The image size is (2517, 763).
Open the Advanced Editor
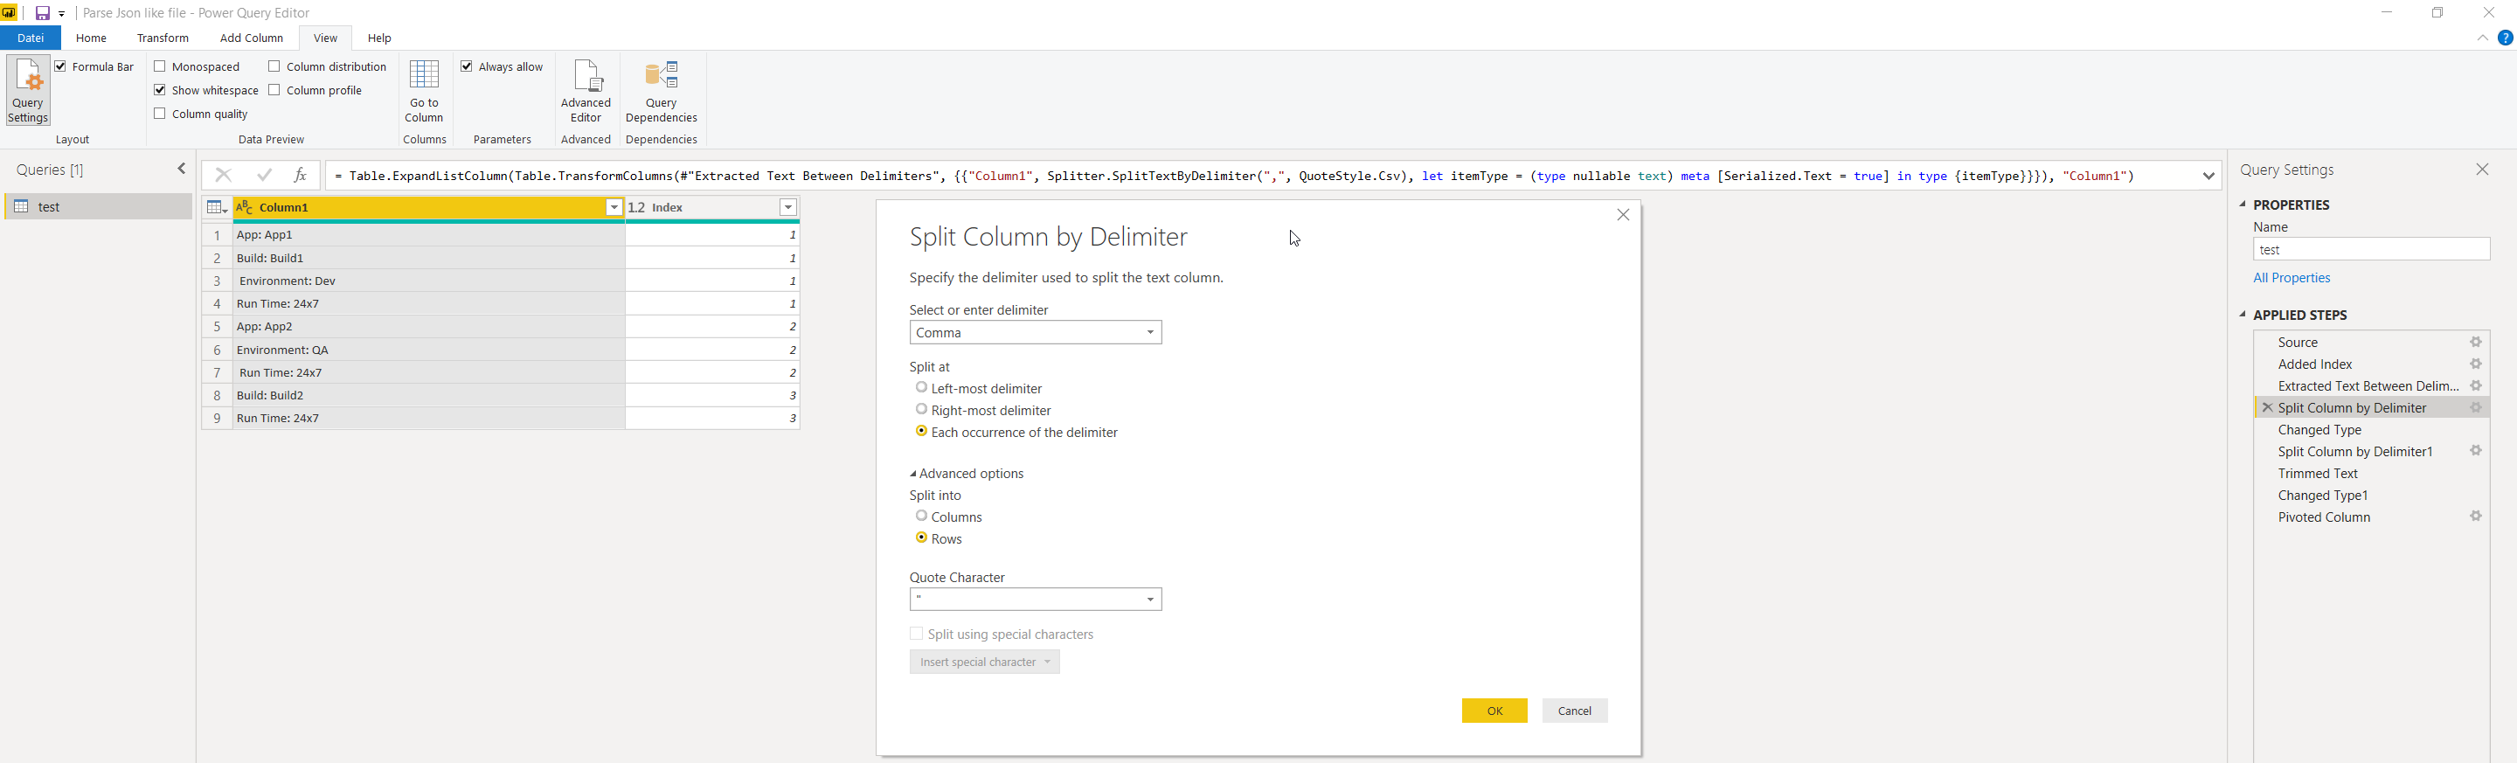586,90
